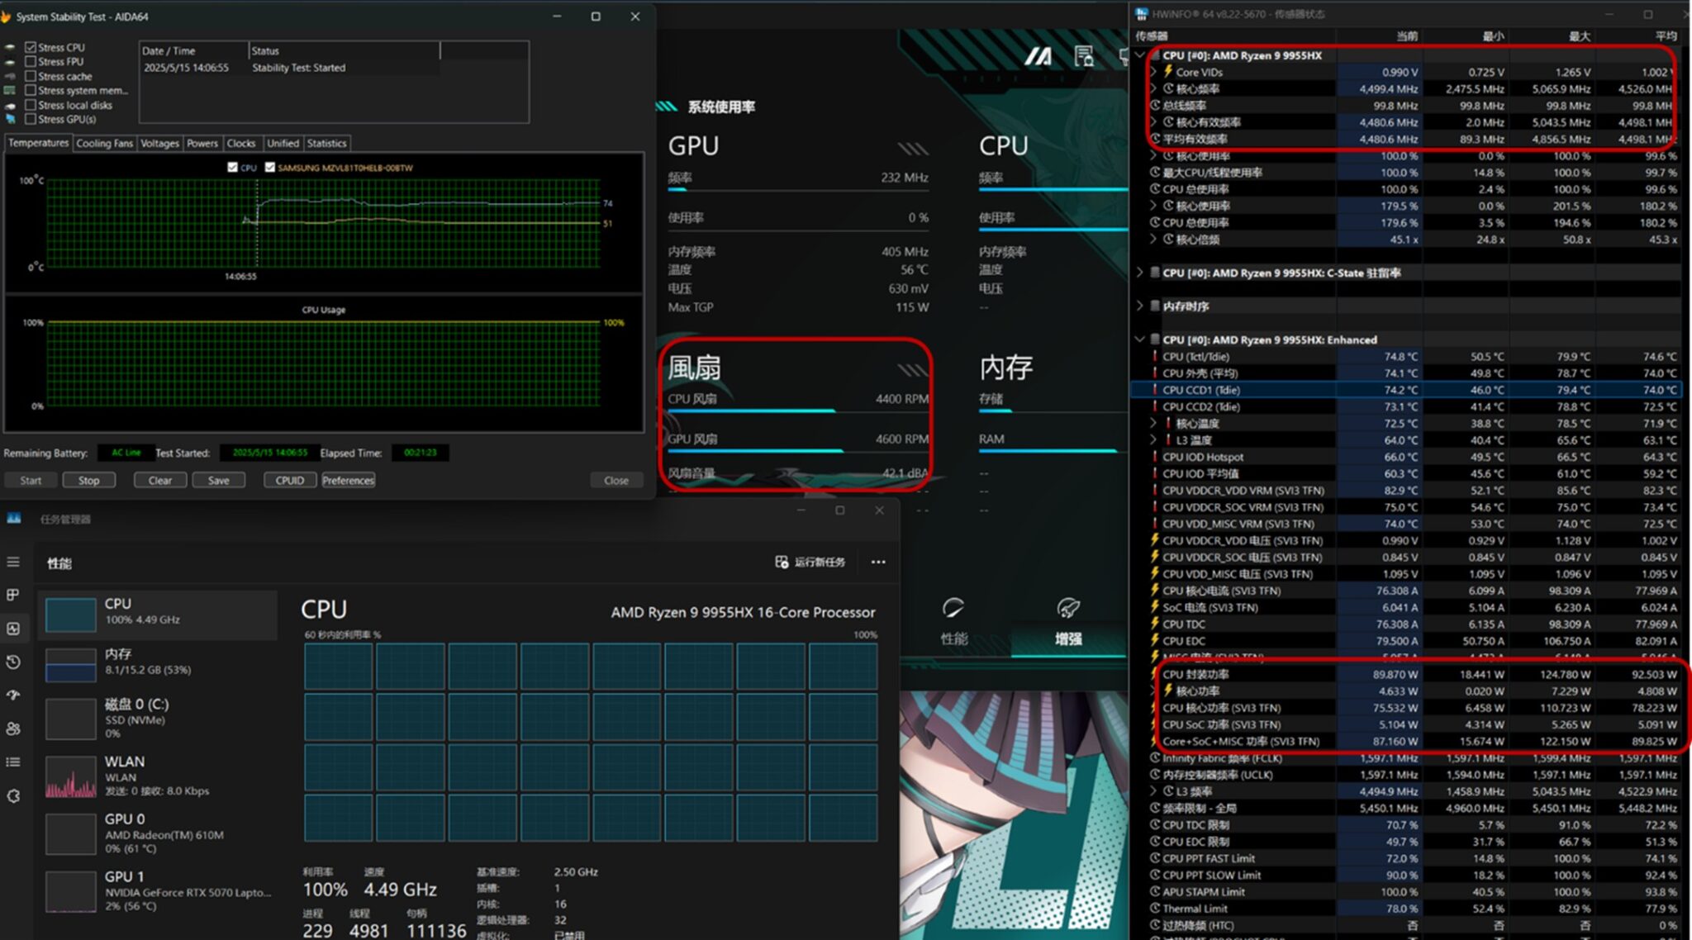This screenshot has height=940, width=1692.
Task: Select 性能 mode icon in control center
Action: click(953, 609)
